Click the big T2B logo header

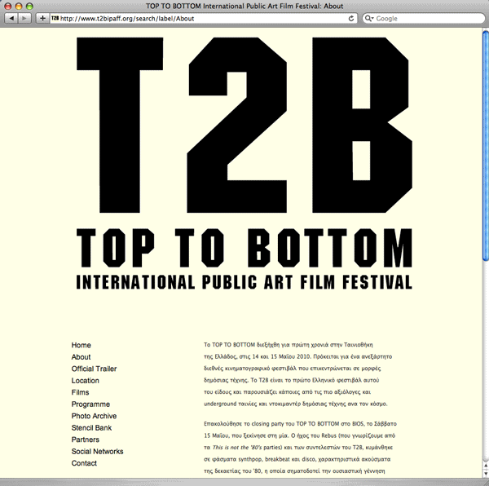[x=244, y=125]
